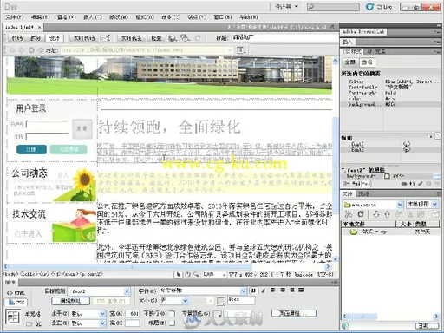
Task: Open the workspace layout switcher dropdown
Action: pyautogui.click(x=287, y=7)
